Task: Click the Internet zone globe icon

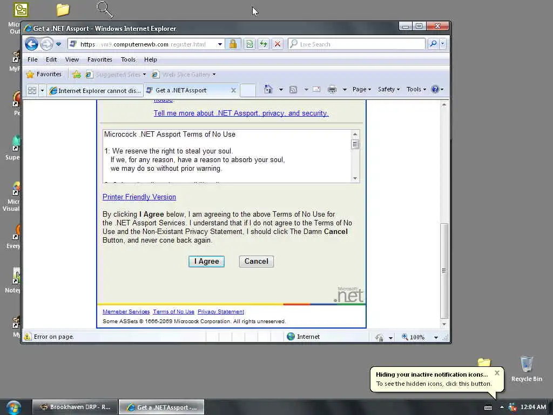Action: pyautogui.click(x=291, y=337)
